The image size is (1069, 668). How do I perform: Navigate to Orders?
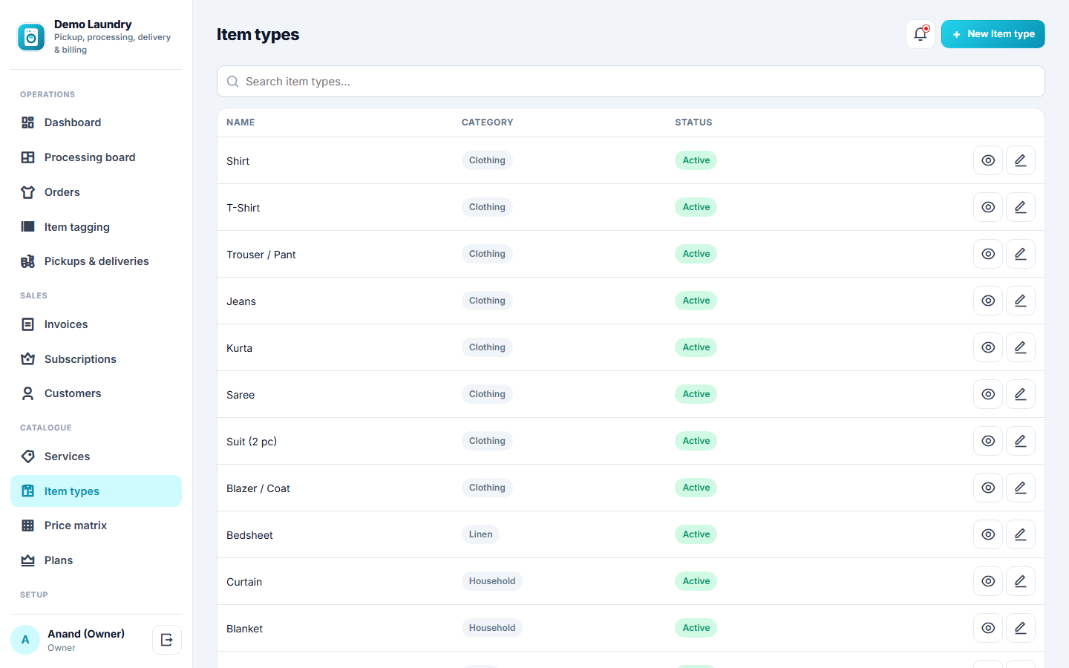click(96, 192)
